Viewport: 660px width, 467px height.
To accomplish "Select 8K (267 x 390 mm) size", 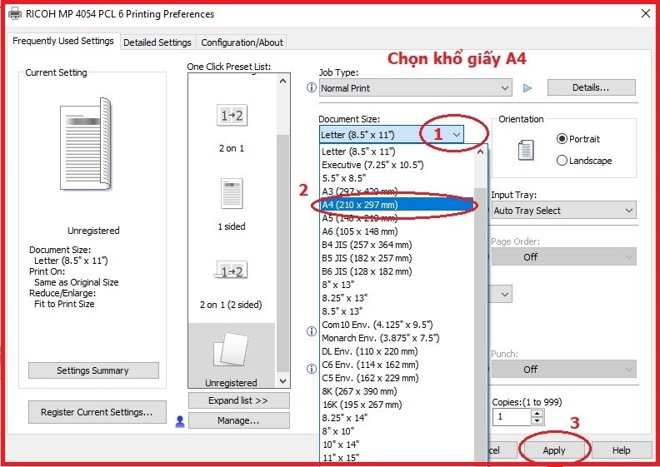I will click(397, 391).
